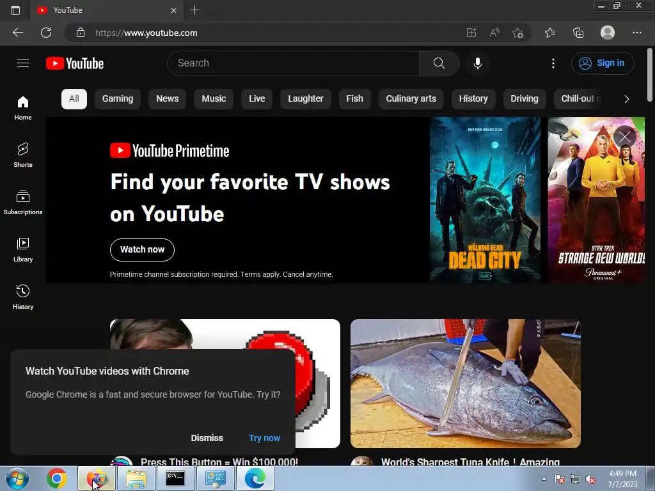Add this page to favorites
Viewport: 655px width, 491px height.
pos(518,33)
